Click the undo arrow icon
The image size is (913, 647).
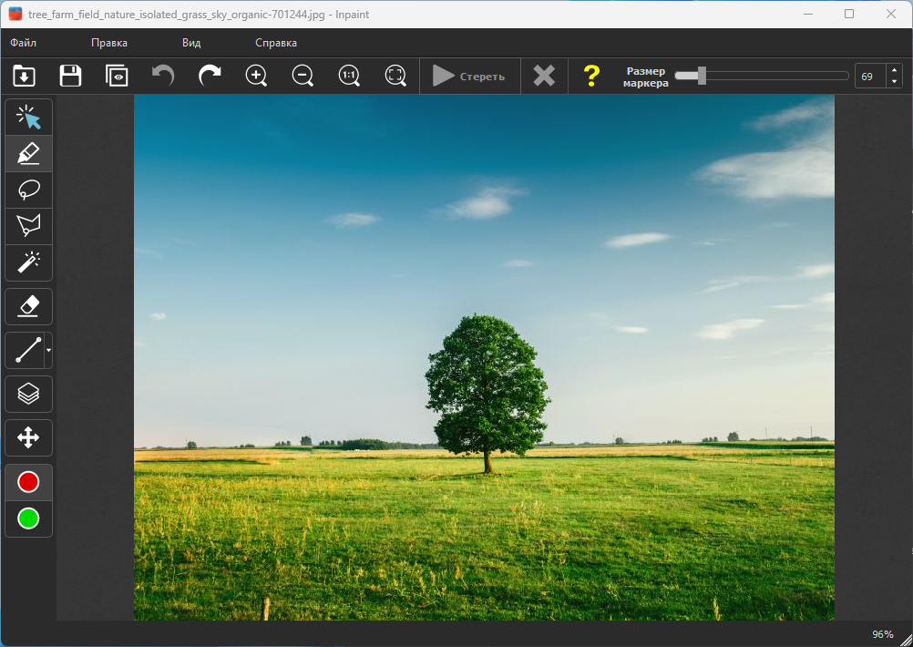[163, 76]
